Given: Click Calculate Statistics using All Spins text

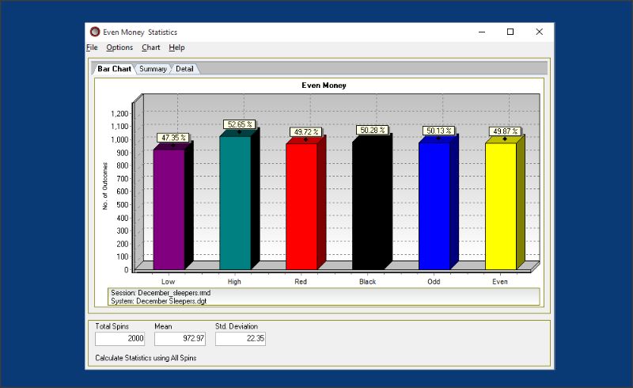Looking at the screenshot, I should (146, 358).
